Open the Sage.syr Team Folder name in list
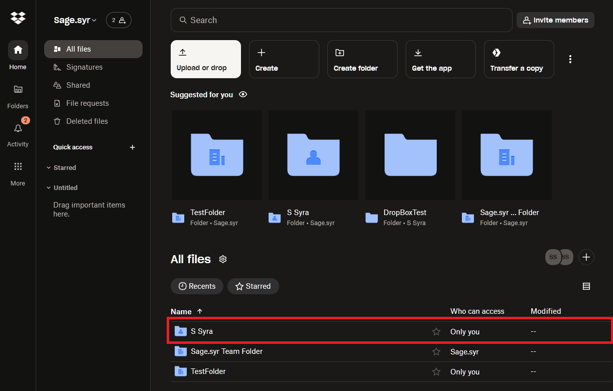Viewport: 613px width, 391px height. [x=226, y=351]
